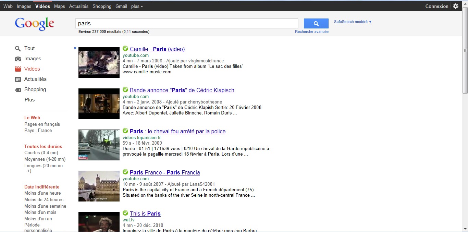Filter by 'Pays : France'
Screen dimensions: 468x232
coord(38,130)
